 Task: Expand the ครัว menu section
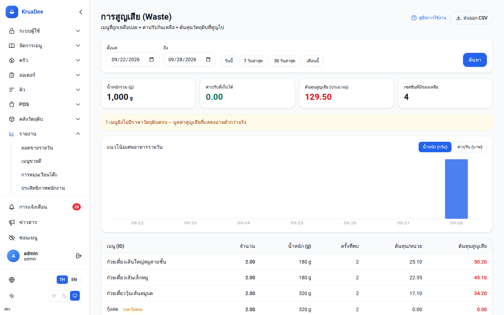[44, 60]
